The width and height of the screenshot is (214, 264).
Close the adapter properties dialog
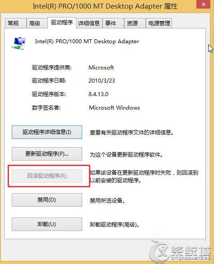(x=204, y=4)
